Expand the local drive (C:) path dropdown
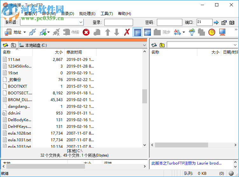This screenshot has width=239, height=177. [144, 45]
